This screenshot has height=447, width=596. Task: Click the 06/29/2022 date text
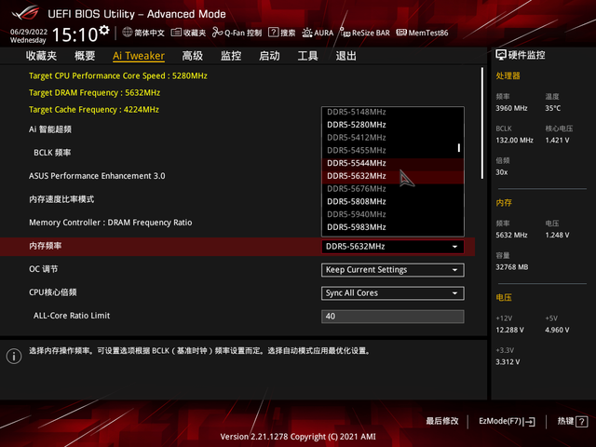pyautogui.click(x=29, y=31)
